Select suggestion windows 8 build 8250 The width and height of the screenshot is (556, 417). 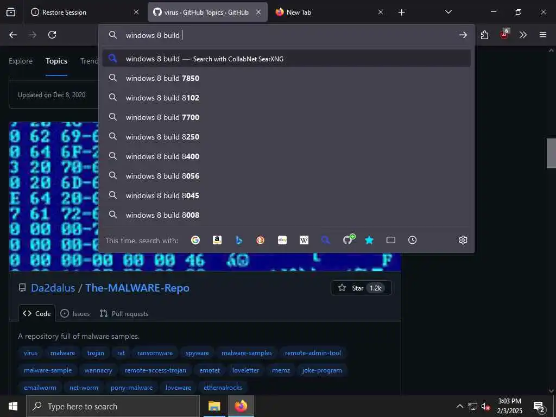pos(287,136)
